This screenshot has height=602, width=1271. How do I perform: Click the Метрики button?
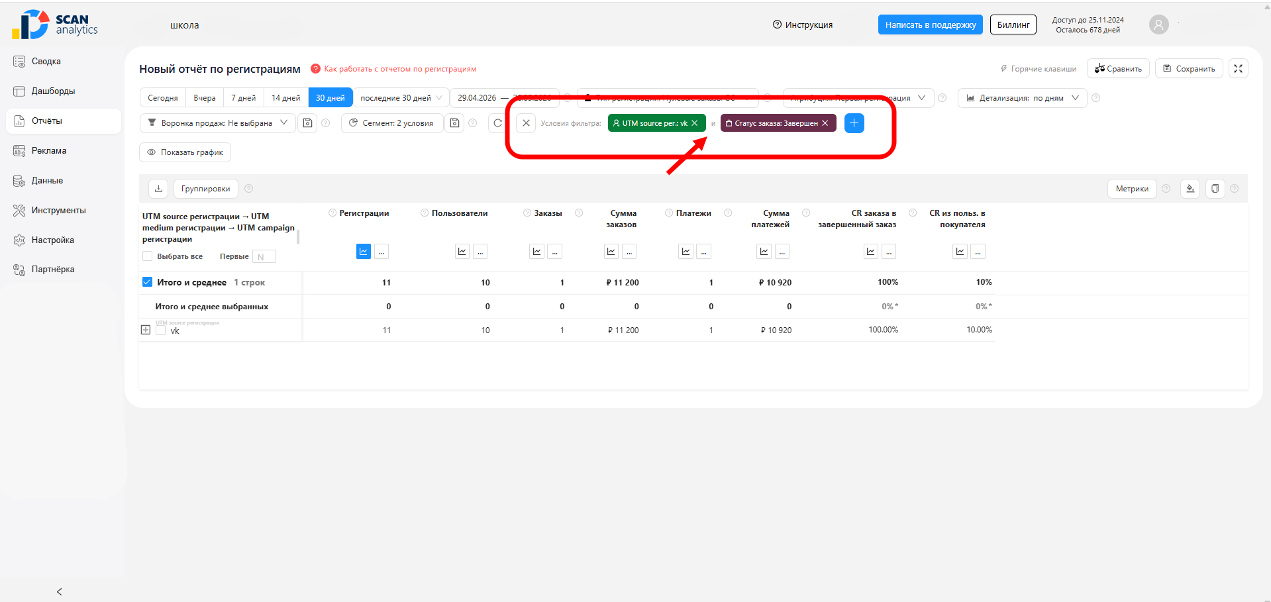(x=1132, y=189)
